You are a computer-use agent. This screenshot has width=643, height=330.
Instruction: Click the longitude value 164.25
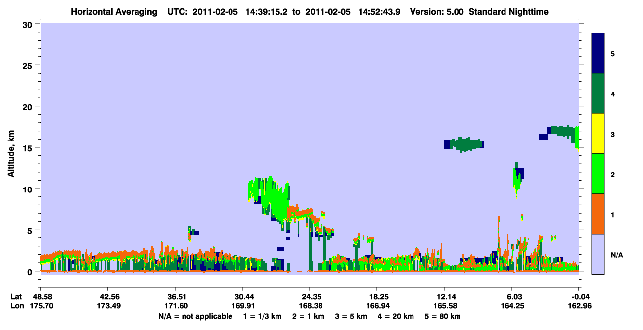click(512, 306)
